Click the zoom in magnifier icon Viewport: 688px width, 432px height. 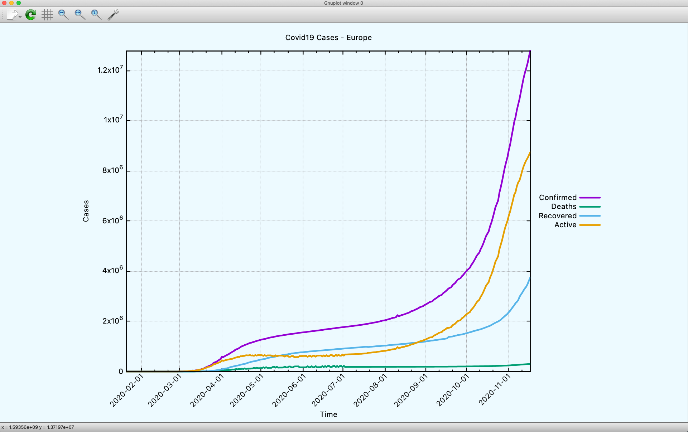[80, 15]
